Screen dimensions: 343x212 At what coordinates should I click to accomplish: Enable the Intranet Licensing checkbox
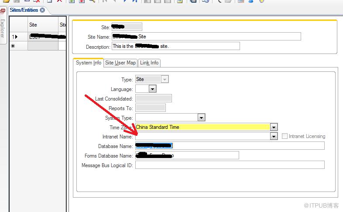pos(285,136)
